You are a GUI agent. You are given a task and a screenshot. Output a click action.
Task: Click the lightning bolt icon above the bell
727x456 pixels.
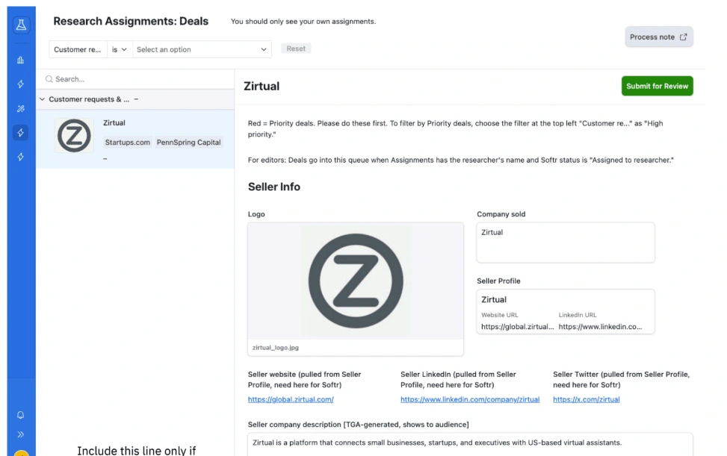21,157
